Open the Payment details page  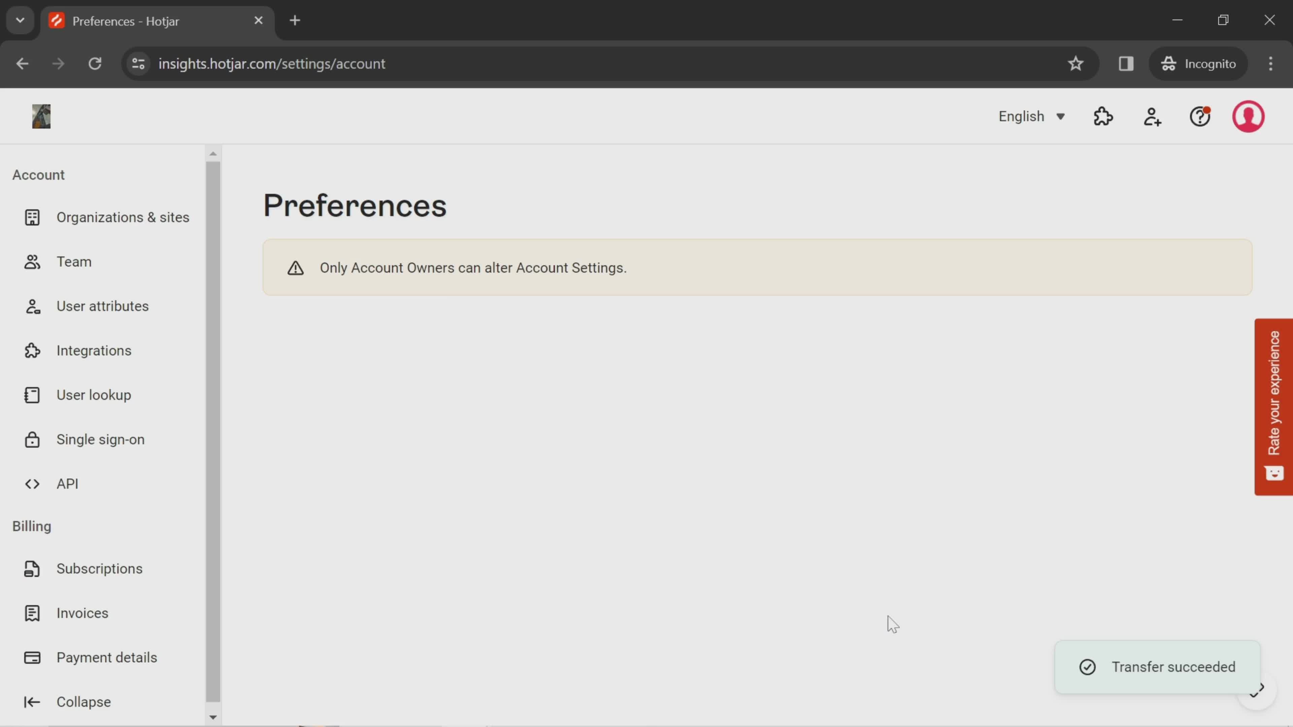[x=106, y=657]
